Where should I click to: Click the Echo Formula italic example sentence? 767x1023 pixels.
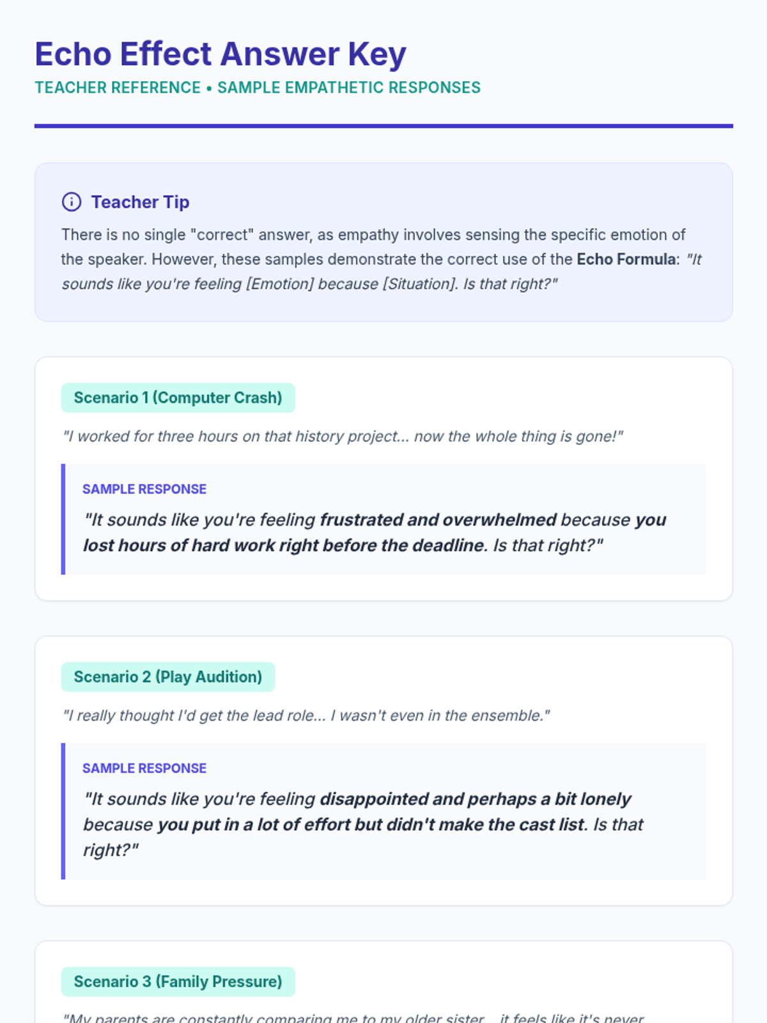[382, 272]
